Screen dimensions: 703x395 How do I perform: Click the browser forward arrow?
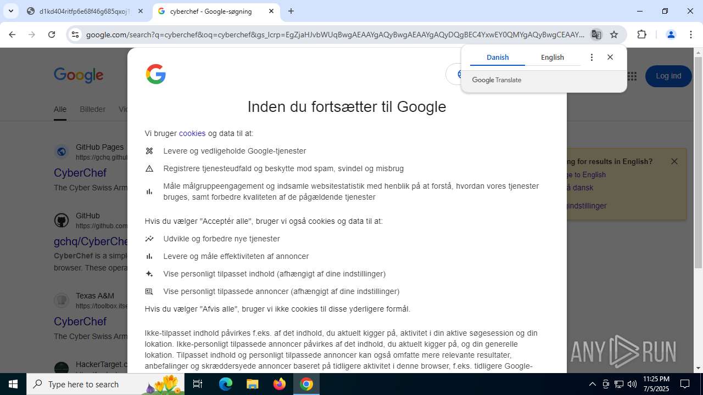32,35
